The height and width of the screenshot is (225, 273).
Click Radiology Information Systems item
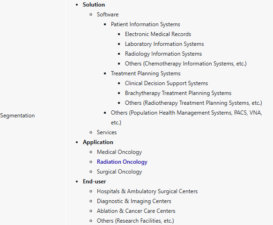pos(163,54)
